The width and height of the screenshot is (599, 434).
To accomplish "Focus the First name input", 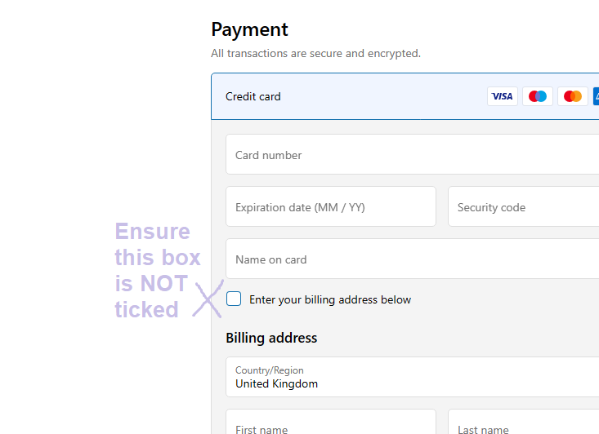I will [x=330, y=426].
